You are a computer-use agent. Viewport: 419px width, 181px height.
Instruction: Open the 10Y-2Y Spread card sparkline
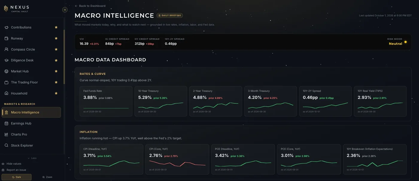tap(325, 106)
